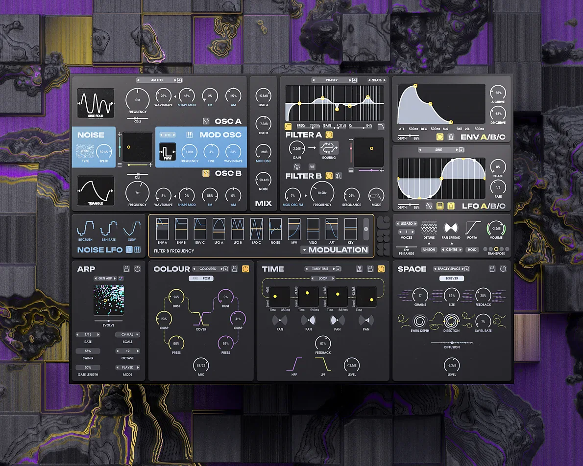Screen dimensions: 583x466
Task: Click the COLOUR lock icon
Action: [235, 269]
